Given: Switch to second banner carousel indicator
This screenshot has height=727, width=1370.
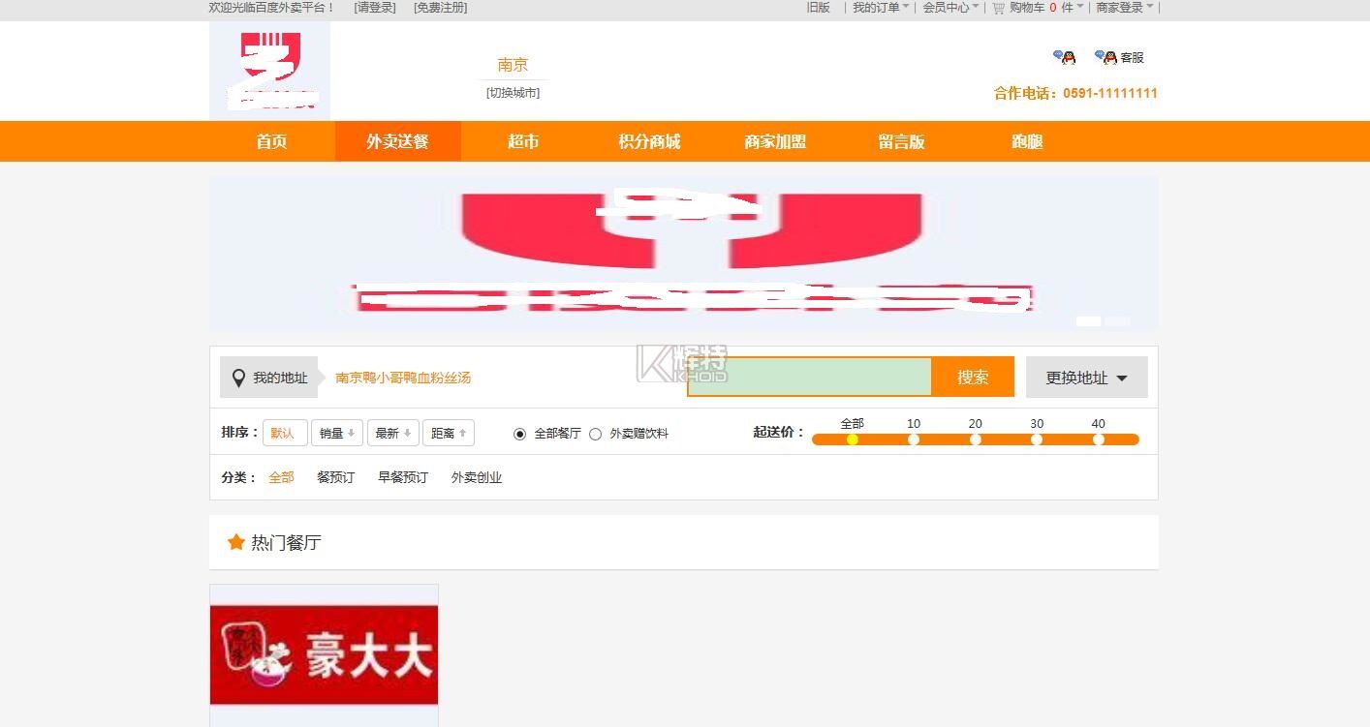Looking at the screenshot, I should tap(1118, 320).
